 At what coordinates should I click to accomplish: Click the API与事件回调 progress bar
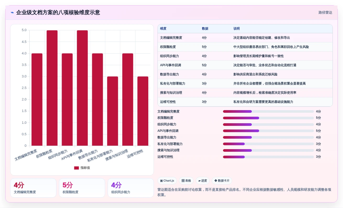(x=268, y=131)
